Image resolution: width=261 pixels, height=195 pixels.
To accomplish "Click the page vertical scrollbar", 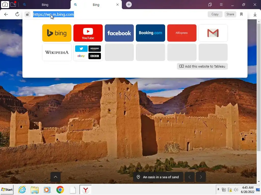I will tap(259, 87).
